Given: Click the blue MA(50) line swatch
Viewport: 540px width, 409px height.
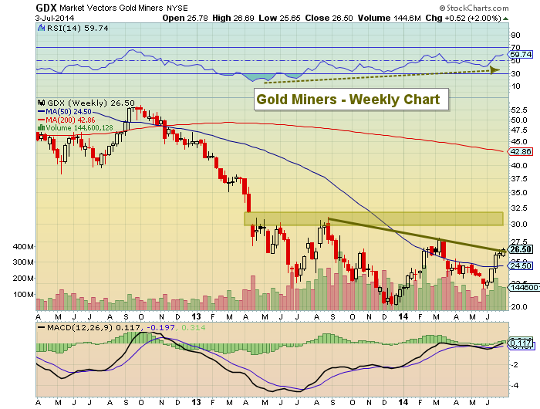Looking at the screenshot, I should (41, 112).
